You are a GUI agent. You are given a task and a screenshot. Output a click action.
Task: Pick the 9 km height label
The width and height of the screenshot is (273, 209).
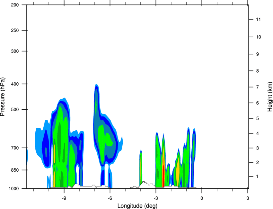[258, 54]
